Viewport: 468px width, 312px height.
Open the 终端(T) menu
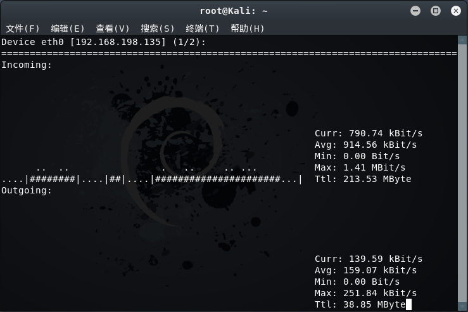(x=203, y=29)
